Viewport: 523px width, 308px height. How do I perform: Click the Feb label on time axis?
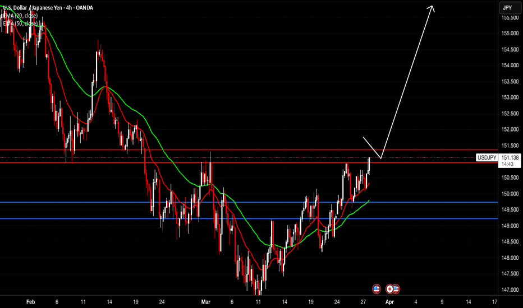pyautogui.click(x=30, y=302)
